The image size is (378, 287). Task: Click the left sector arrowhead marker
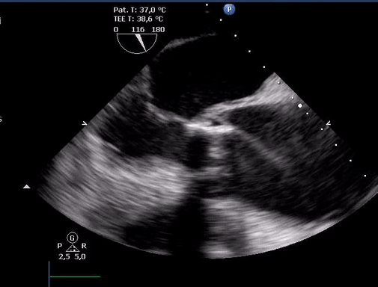(x=85, y=123)
